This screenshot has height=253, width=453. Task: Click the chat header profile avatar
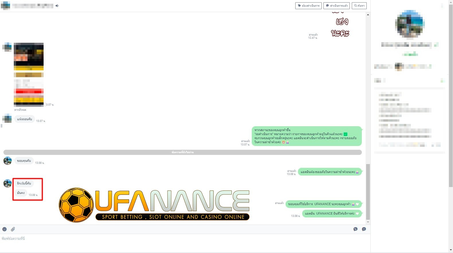(5, 6)
